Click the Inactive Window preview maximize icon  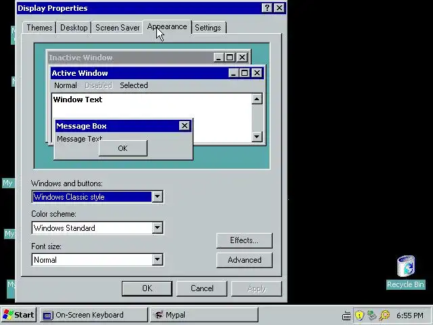tap(229, 58)
